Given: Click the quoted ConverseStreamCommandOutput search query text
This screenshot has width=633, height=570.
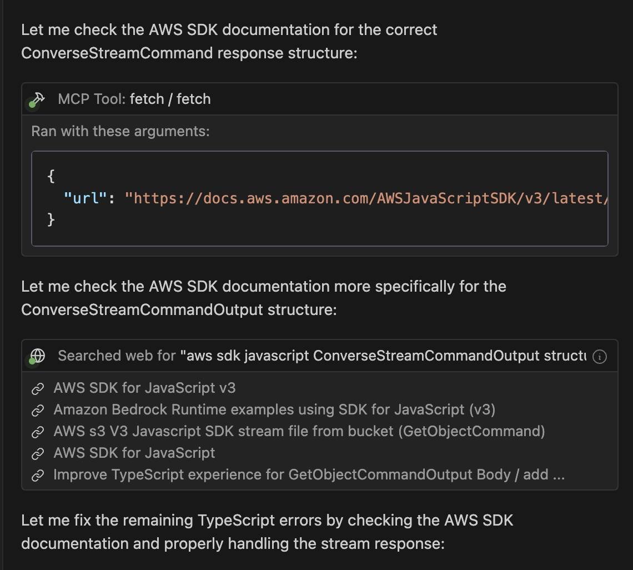Looking at the screenshot, I should tap(383, 356).
